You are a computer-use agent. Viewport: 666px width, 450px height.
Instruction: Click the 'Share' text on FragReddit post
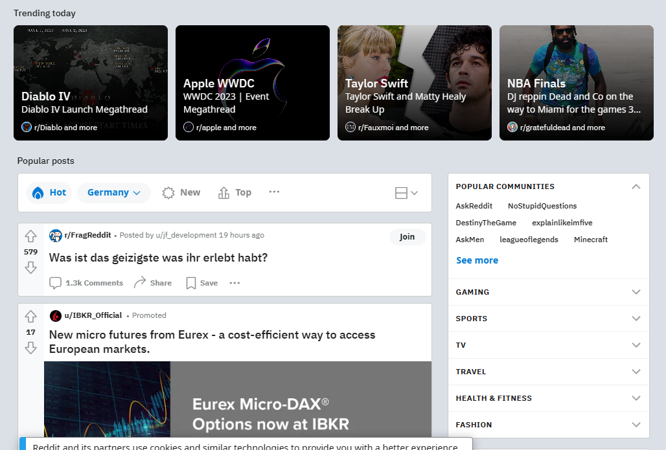[161, 283]
